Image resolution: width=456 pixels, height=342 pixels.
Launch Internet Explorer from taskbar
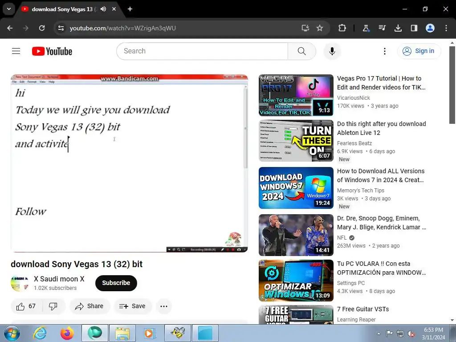pos(40,333)
